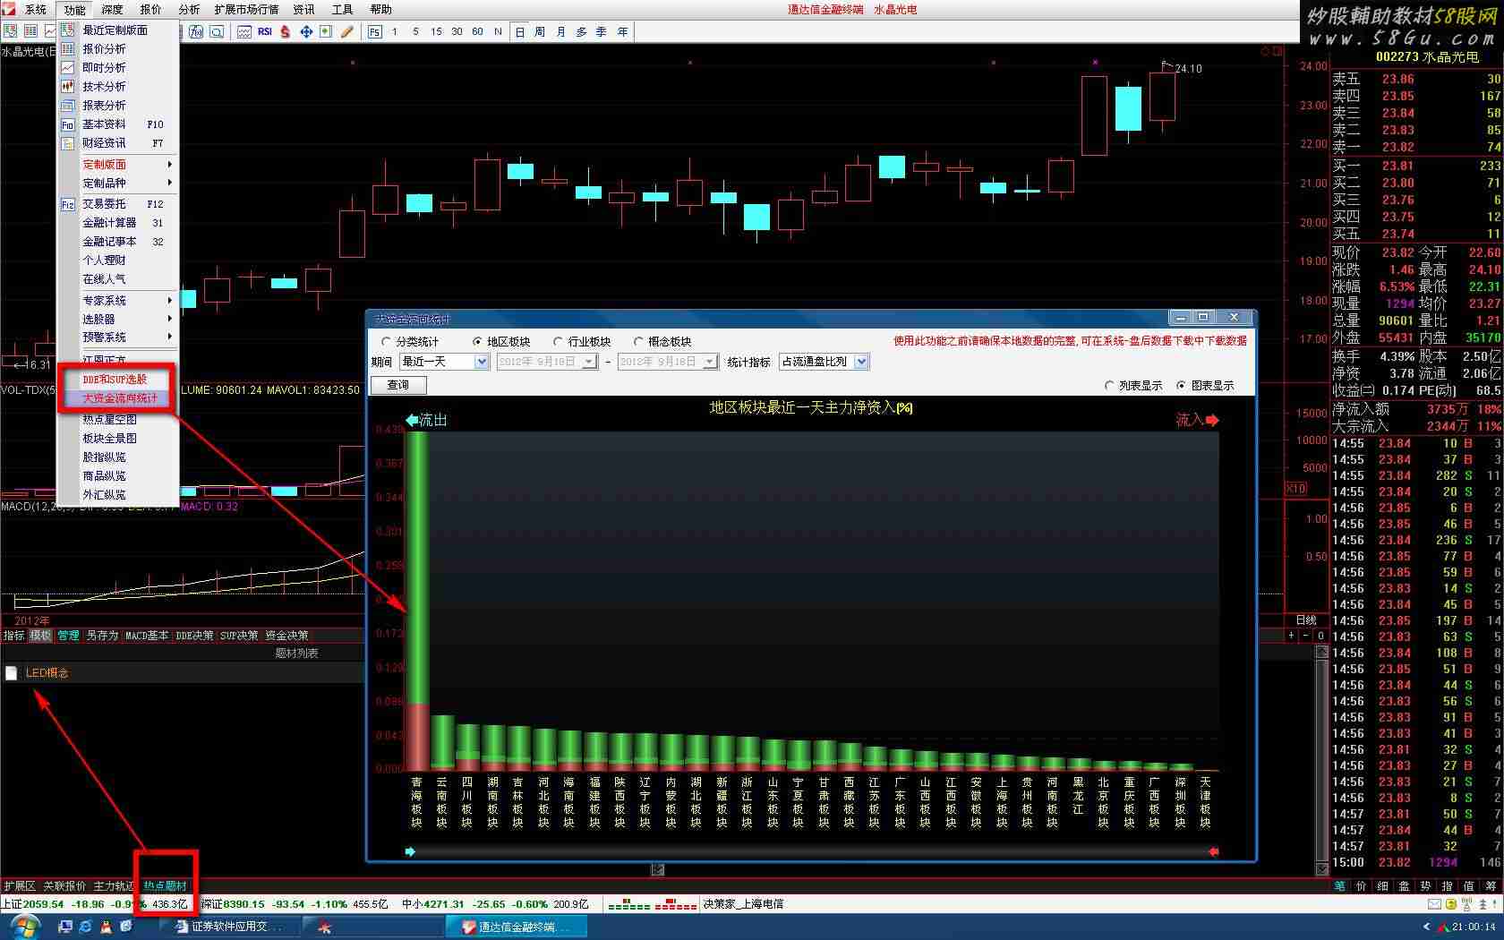Click the table-view toolbar icon
Viewport: 1504px width, 940px height.
(x=30, y=31)
